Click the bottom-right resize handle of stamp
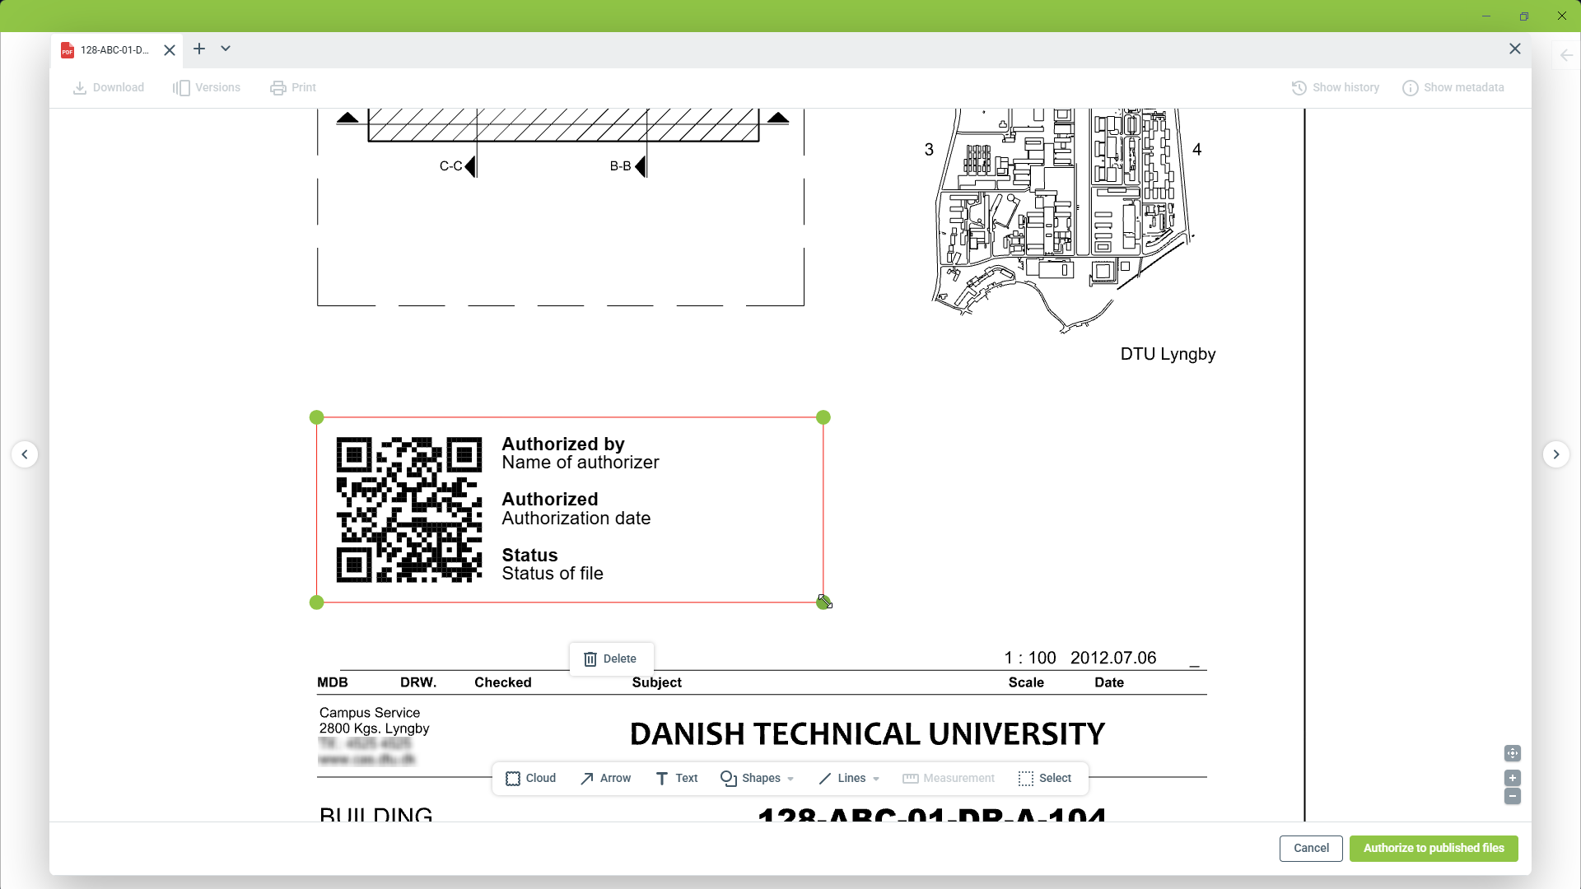 coord(823,603)
